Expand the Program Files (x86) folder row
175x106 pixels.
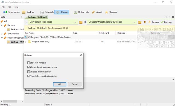[26, 42]
